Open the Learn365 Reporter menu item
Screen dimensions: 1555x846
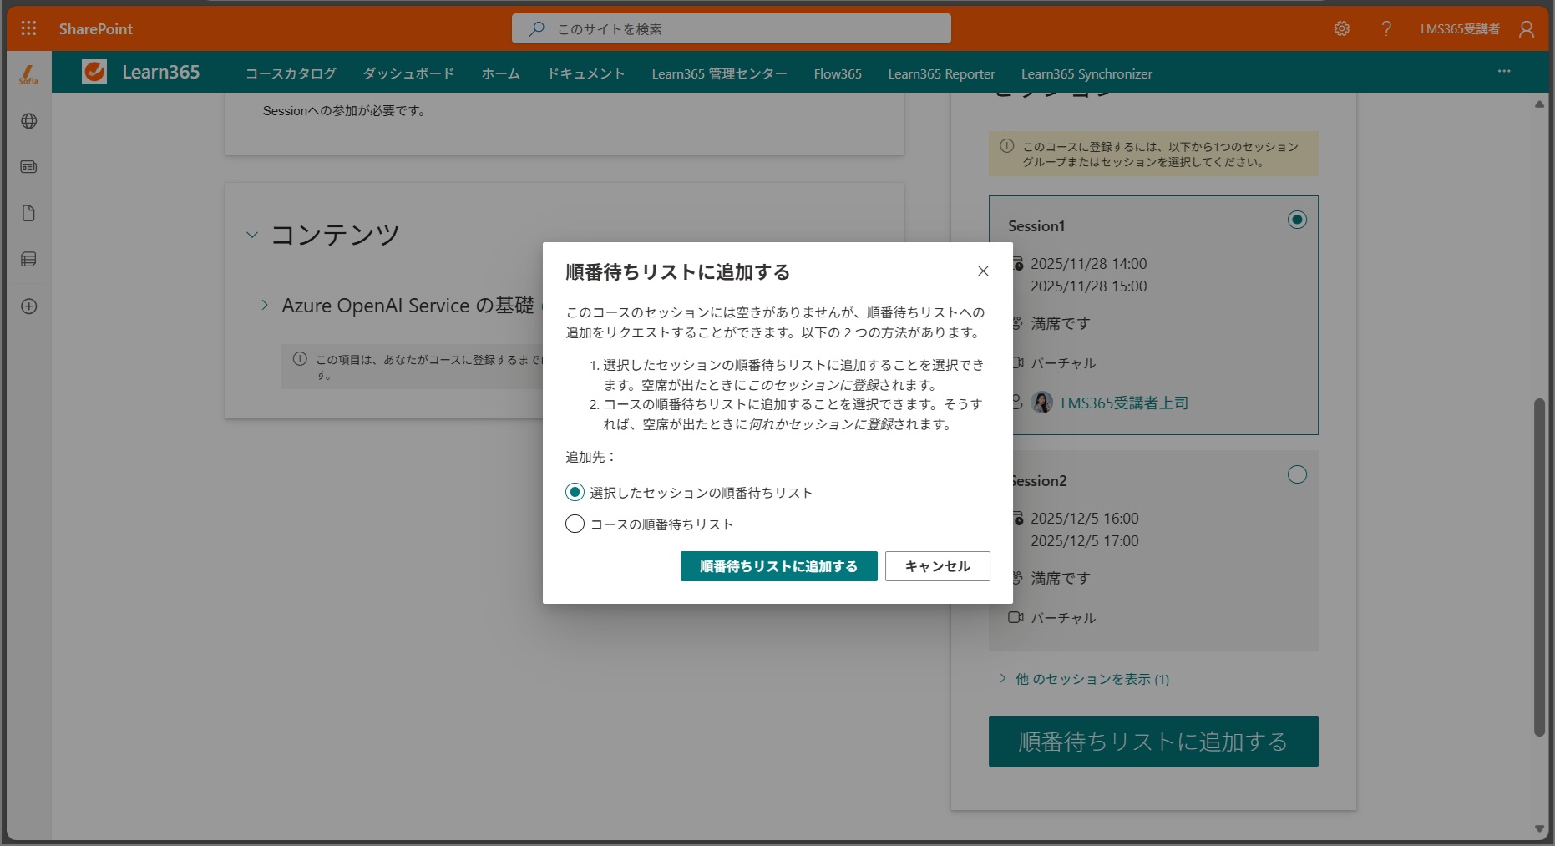941,73
